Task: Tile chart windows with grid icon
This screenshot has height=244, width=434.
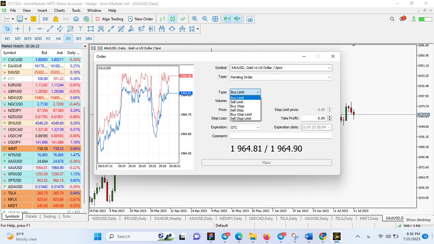Action: [x=215, y=19]
